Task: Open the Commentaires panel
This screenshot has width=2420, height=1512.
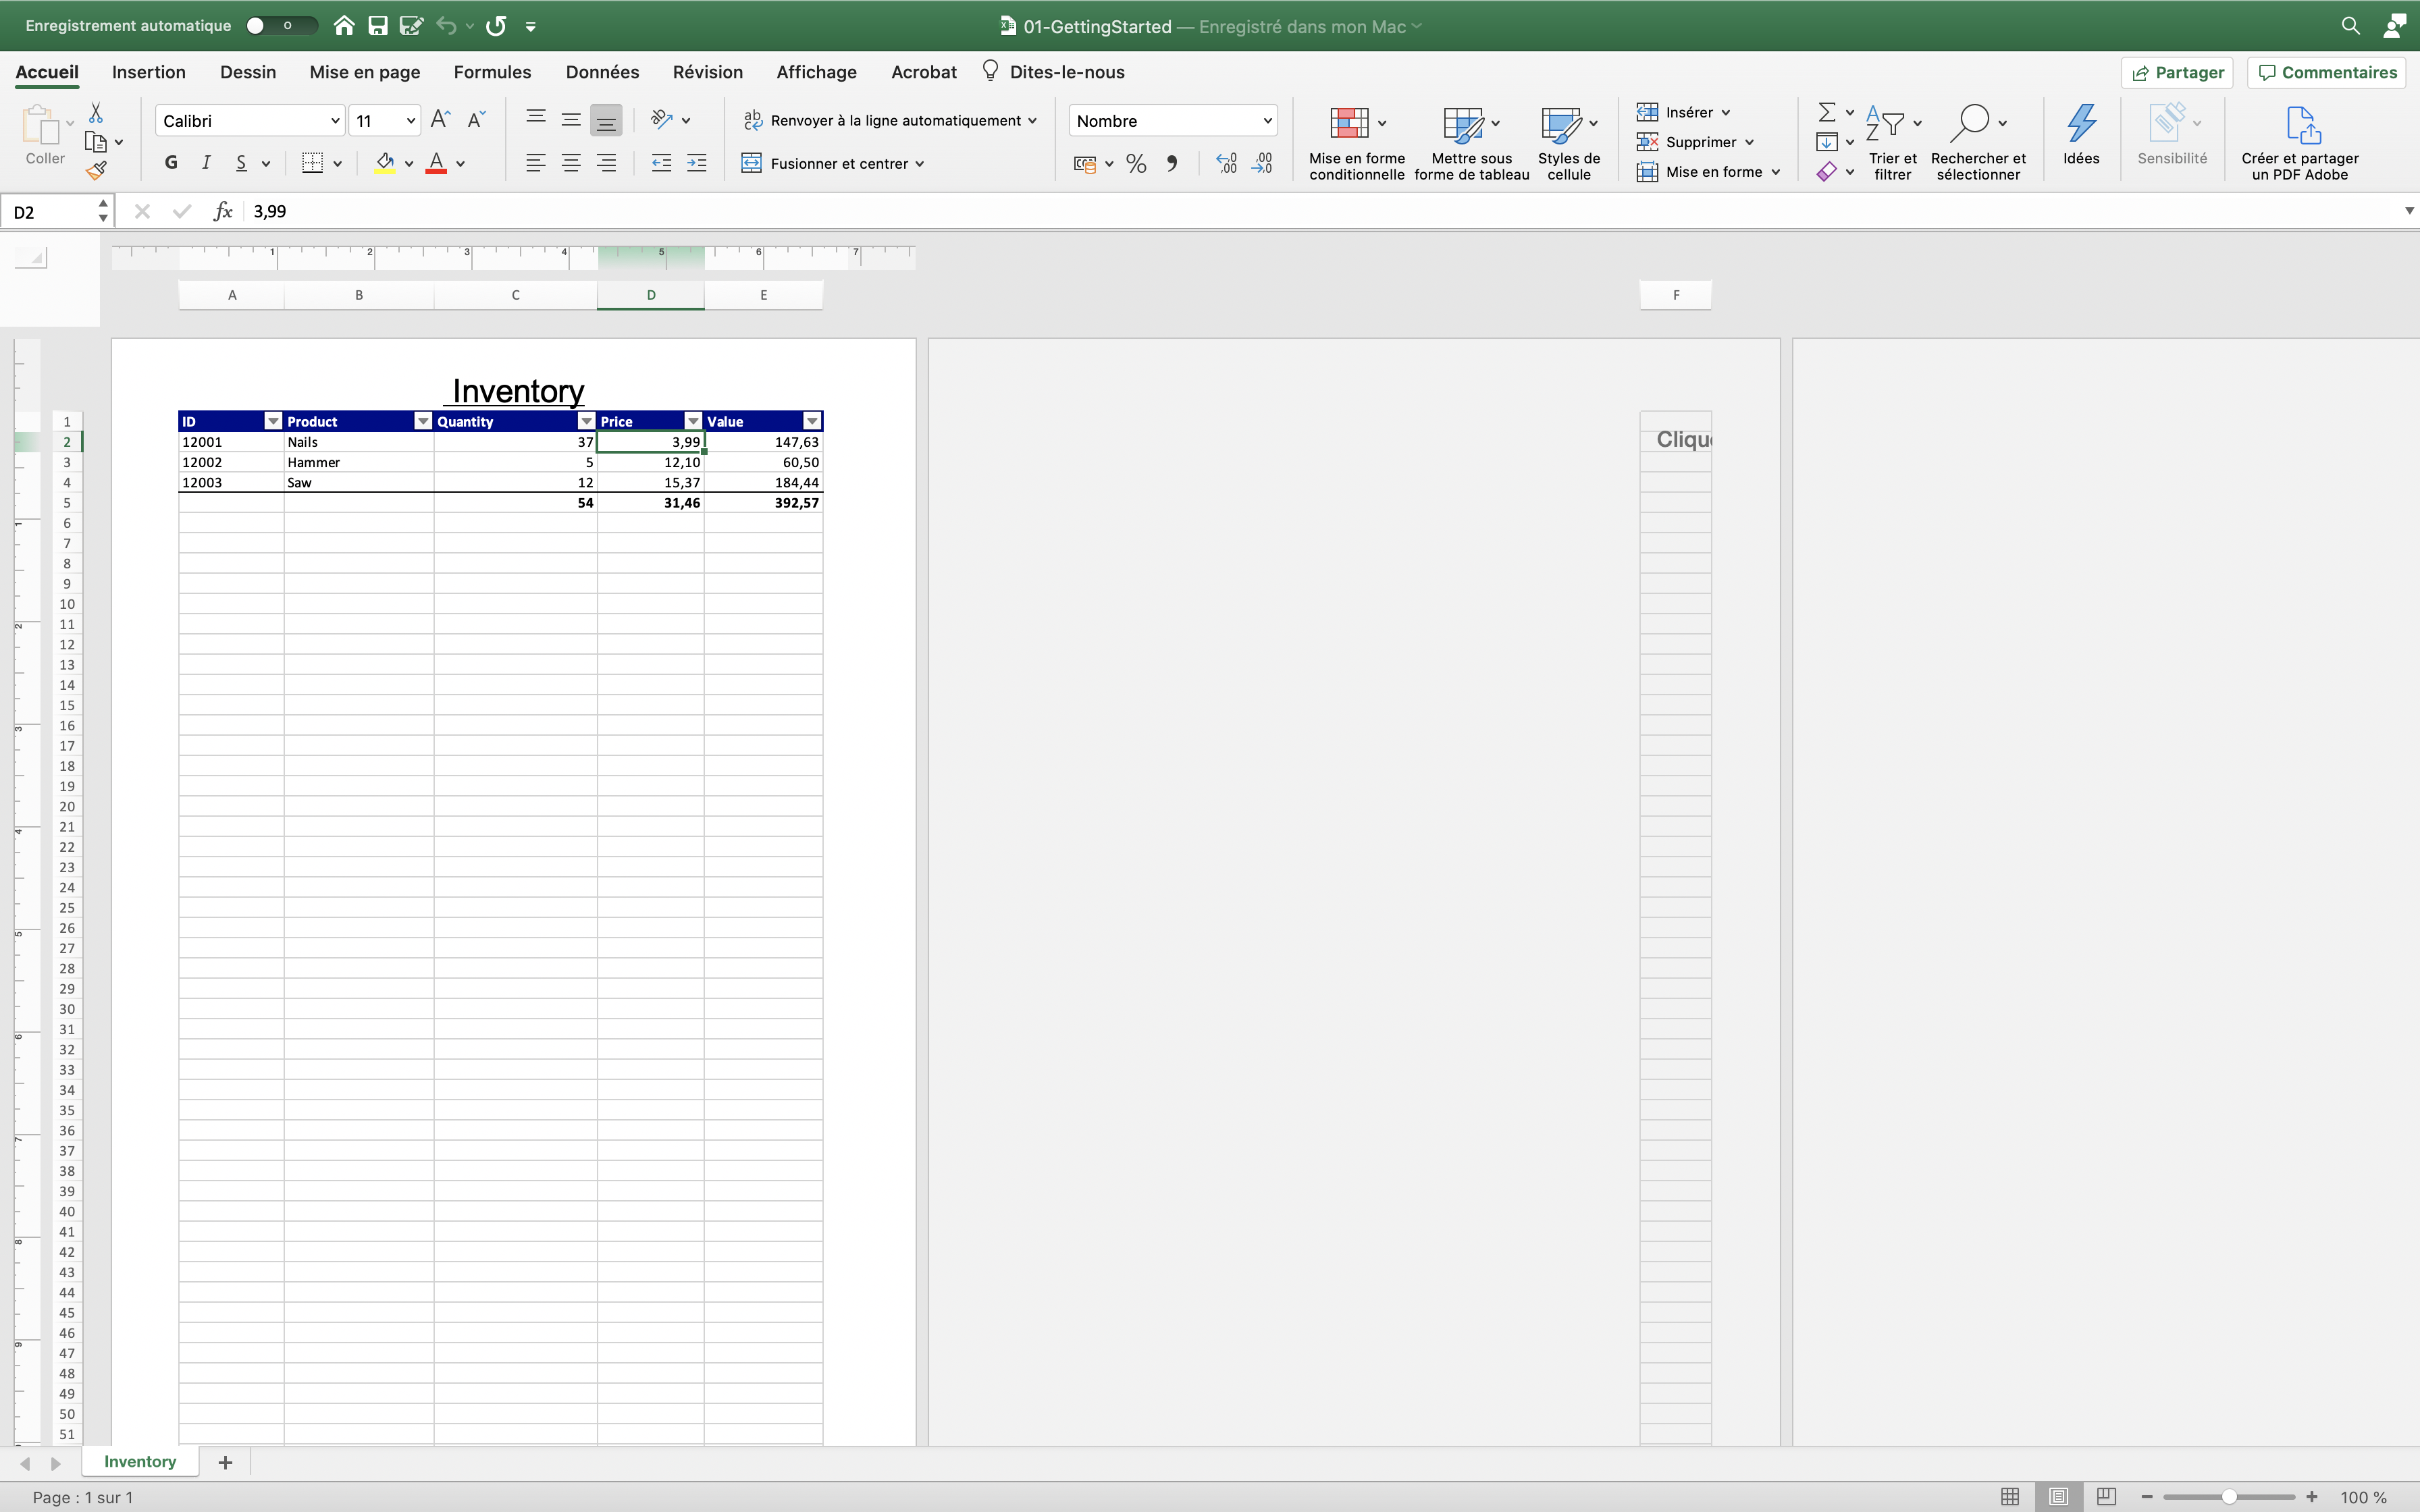Action: [2325, 72]
